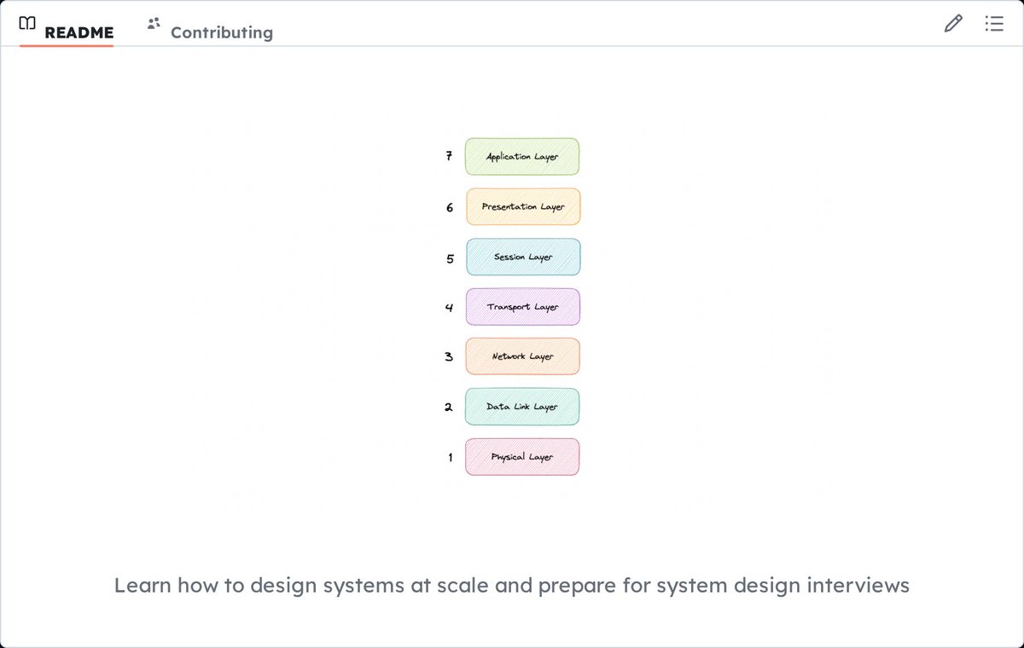Open the Contributing tab
The image size is (1024, 648).
210,32
